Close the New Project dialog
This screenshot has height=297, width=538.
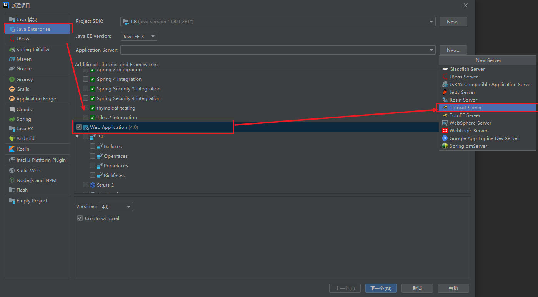coord(466,5)
